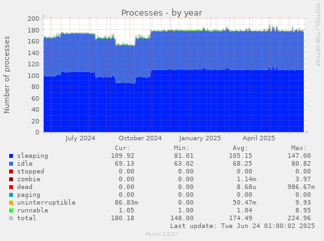The width and height of the screenshot is (324, 241).
Task: Click the dead legend color swatch
Action: (11, 187)
